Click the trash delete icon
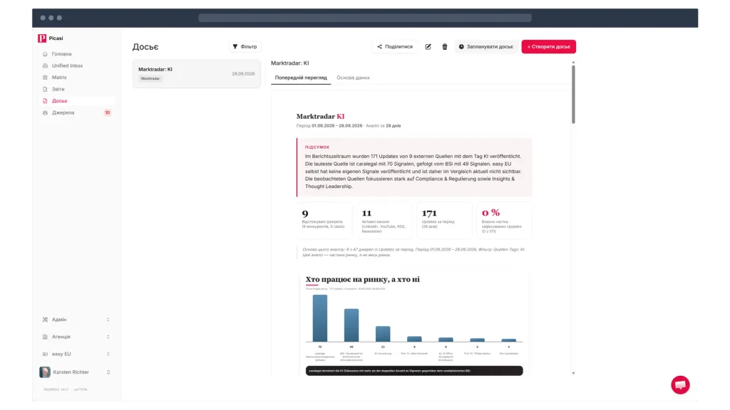 445,46
